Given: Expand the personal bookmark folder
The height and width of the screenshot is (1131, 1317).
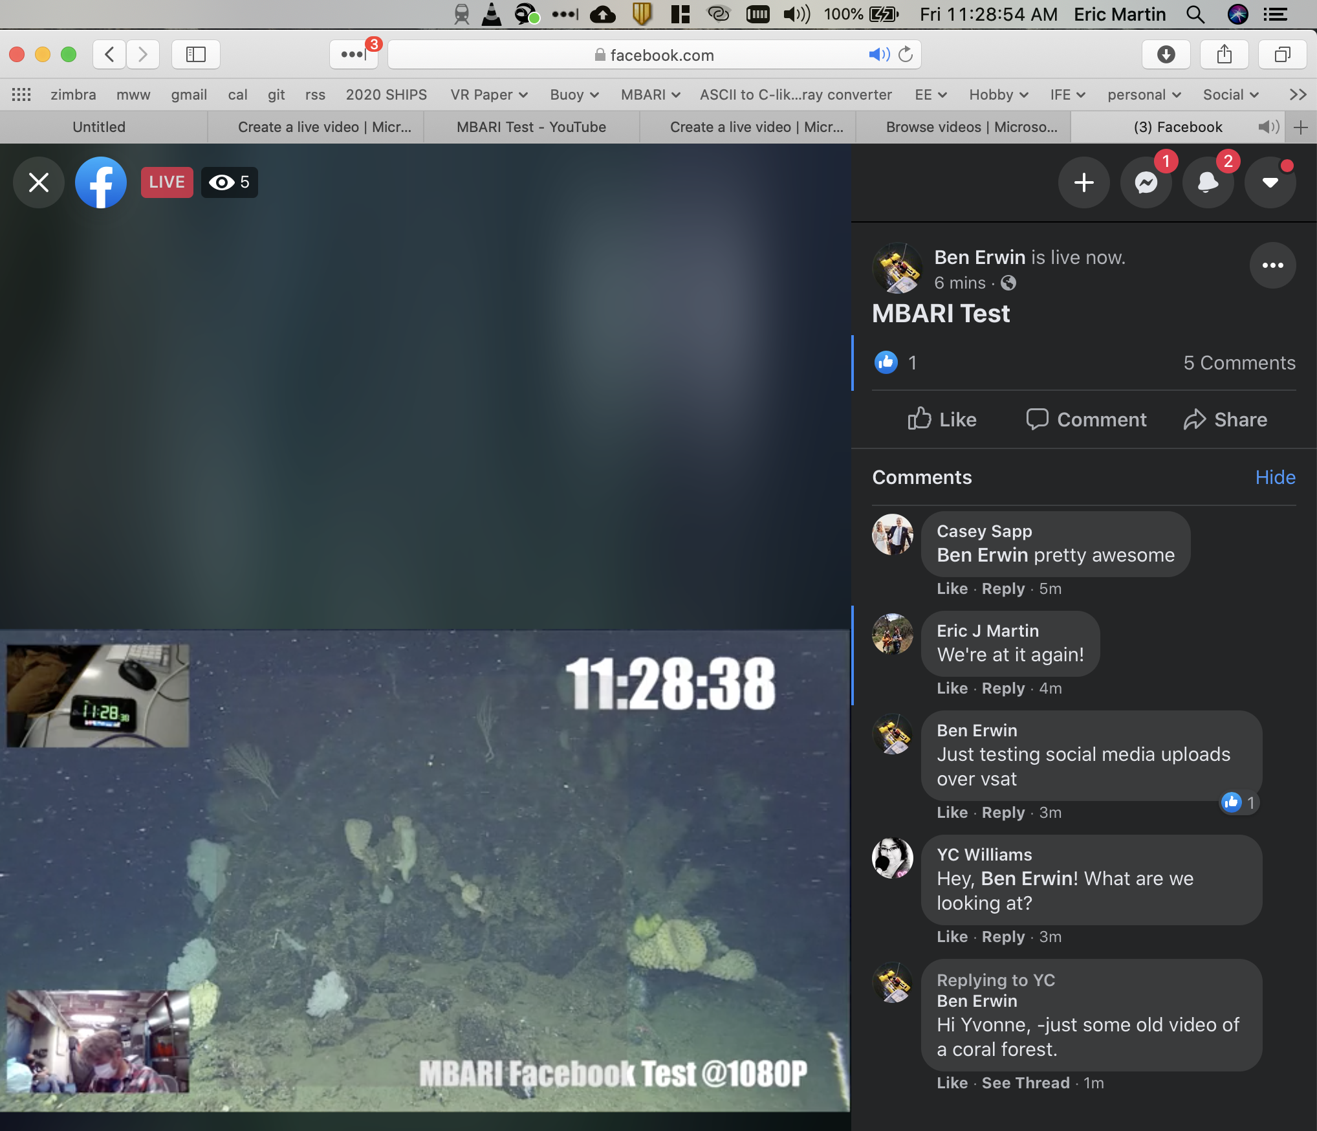Looking at the screenshot, I should click(x=1144, y=94).
